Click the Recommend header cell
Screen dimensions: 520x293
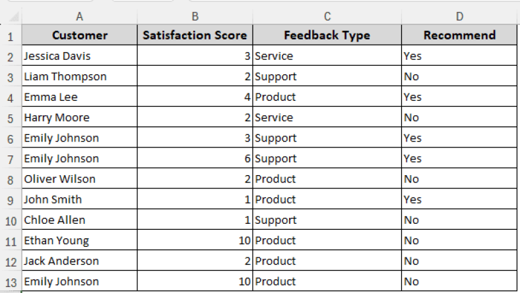point(459,36)
